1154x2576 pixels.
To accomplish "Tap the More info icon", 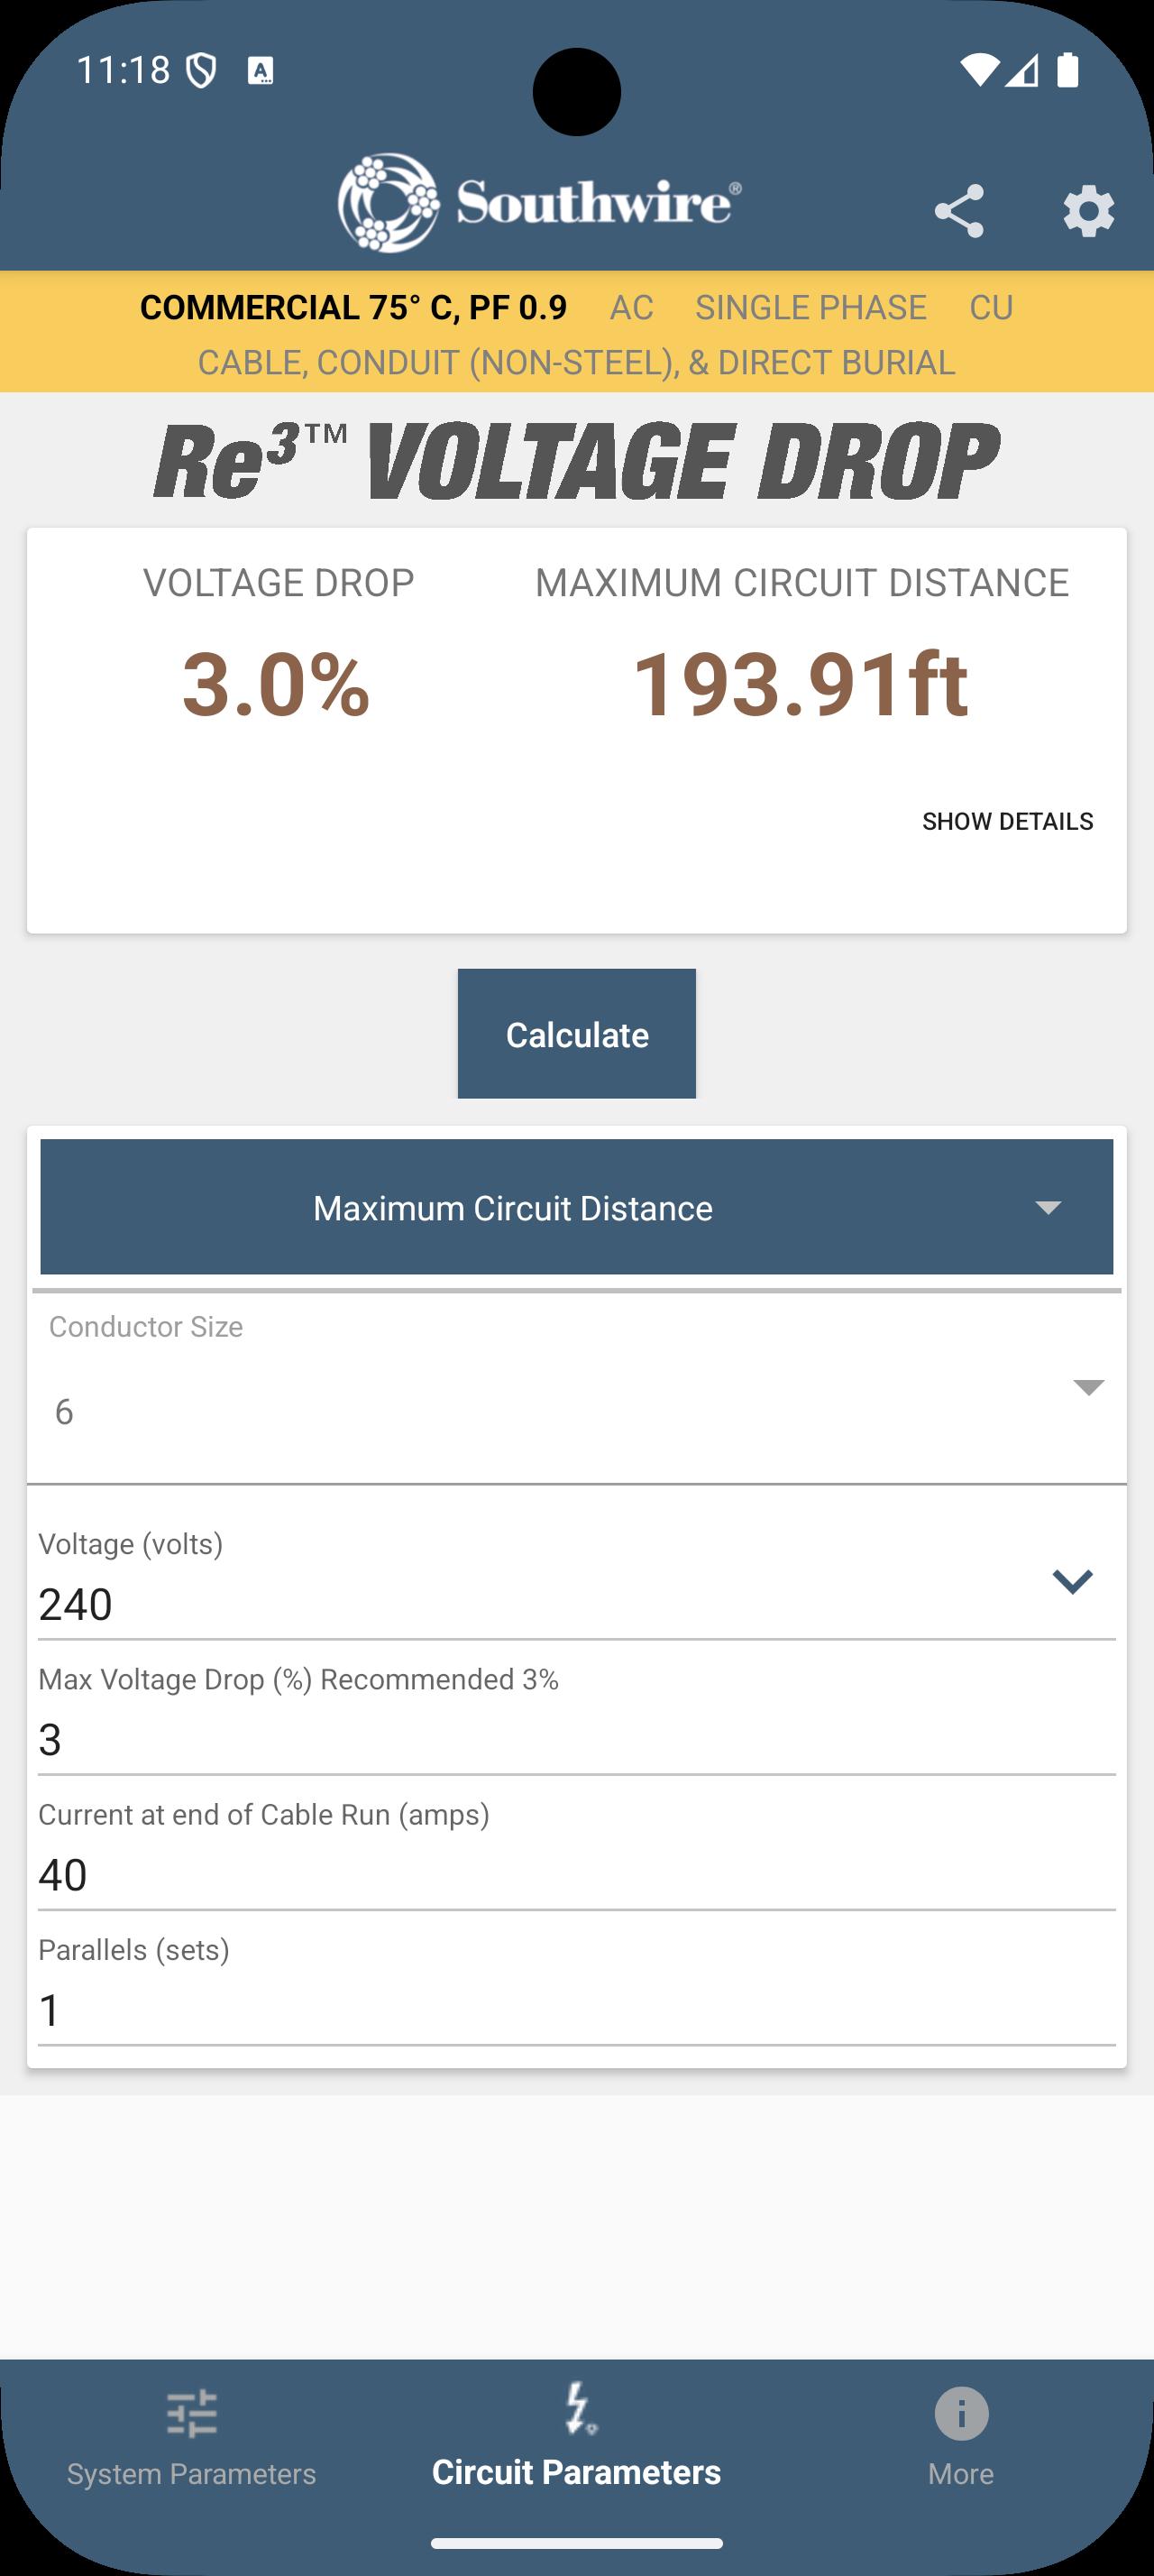I will point(961,2414).
